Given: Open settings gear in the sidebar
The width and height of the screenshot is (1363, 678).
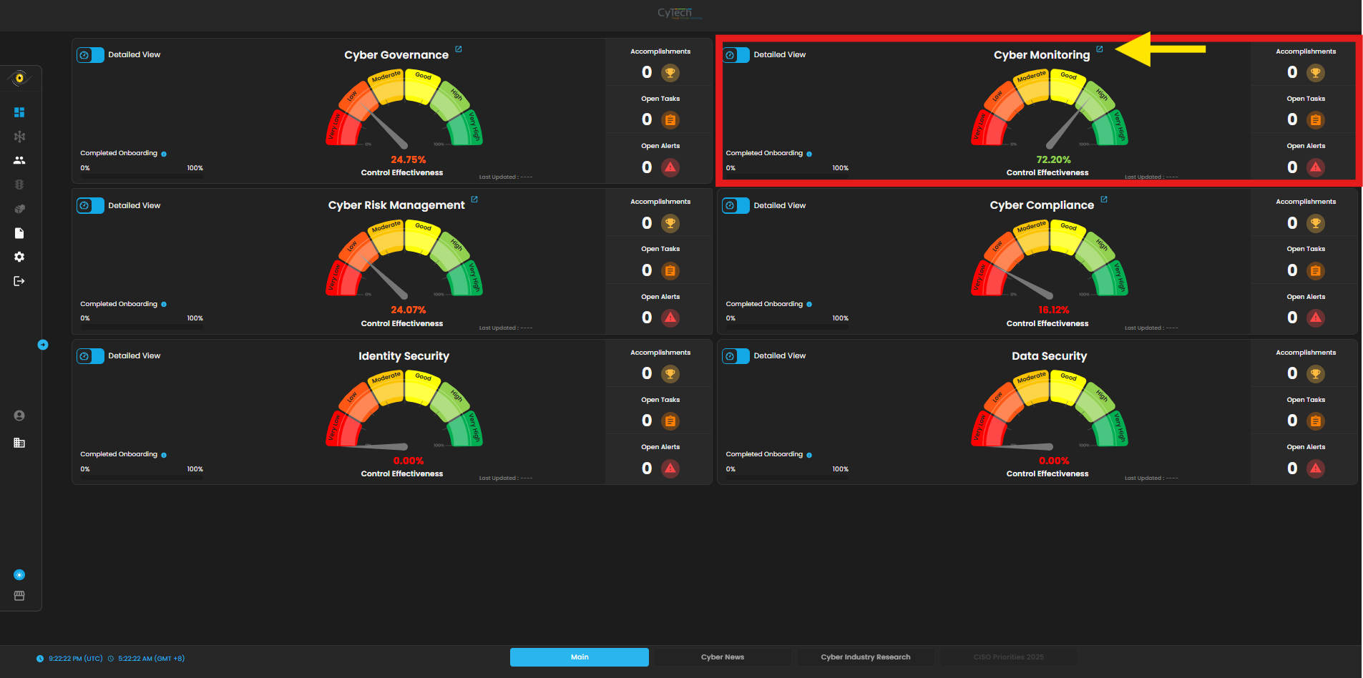Looking at the screenshot, I should click(x=19, y=257).
